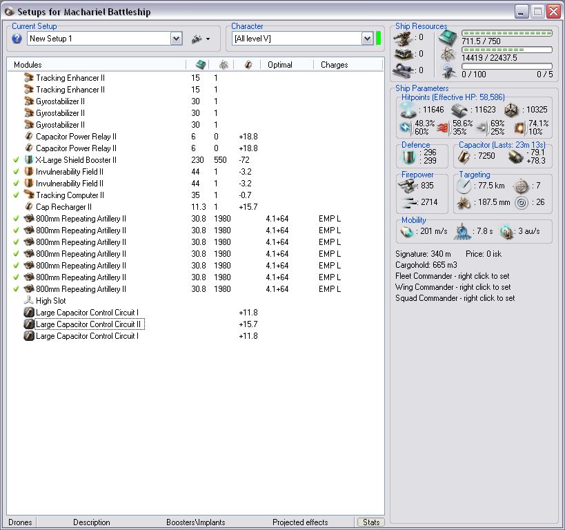Click the shield hitpoints icon
Viewport: 565px width, 530px height.
coord(408,110)
